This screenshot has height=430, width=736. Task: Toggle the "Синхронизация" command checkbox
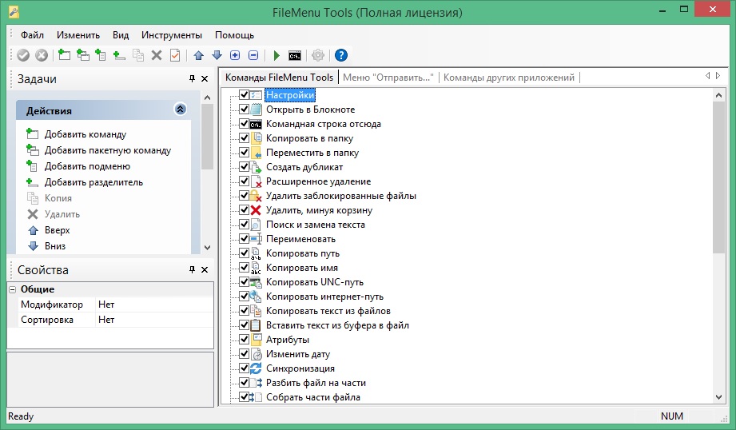tap(245, 368)
